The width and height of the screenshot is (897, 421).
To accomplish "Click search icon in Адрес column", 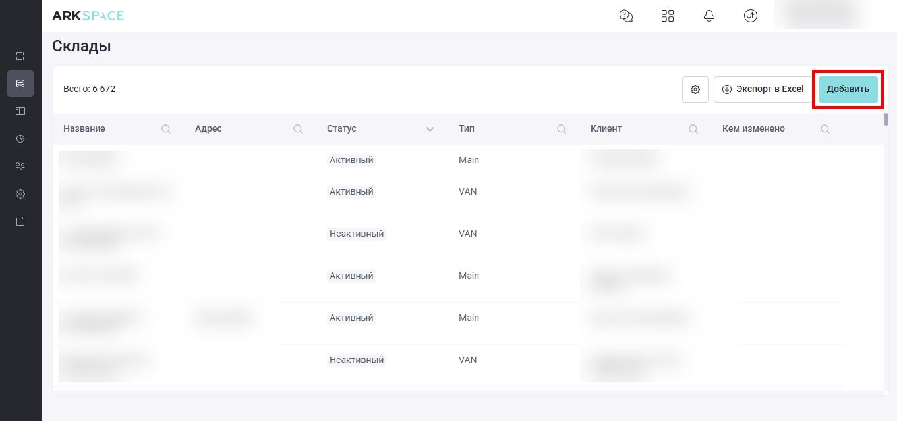I will coord(298,129).
